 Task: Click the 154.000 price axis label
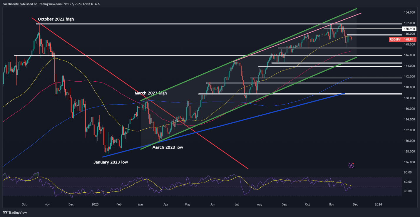pos(409,12)
